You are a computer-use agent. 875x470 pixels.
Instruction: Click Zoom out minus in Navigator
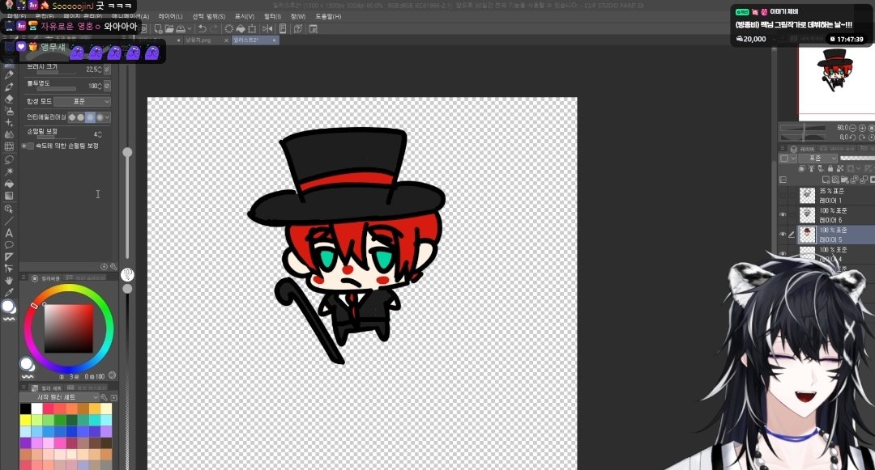[852, 128]
